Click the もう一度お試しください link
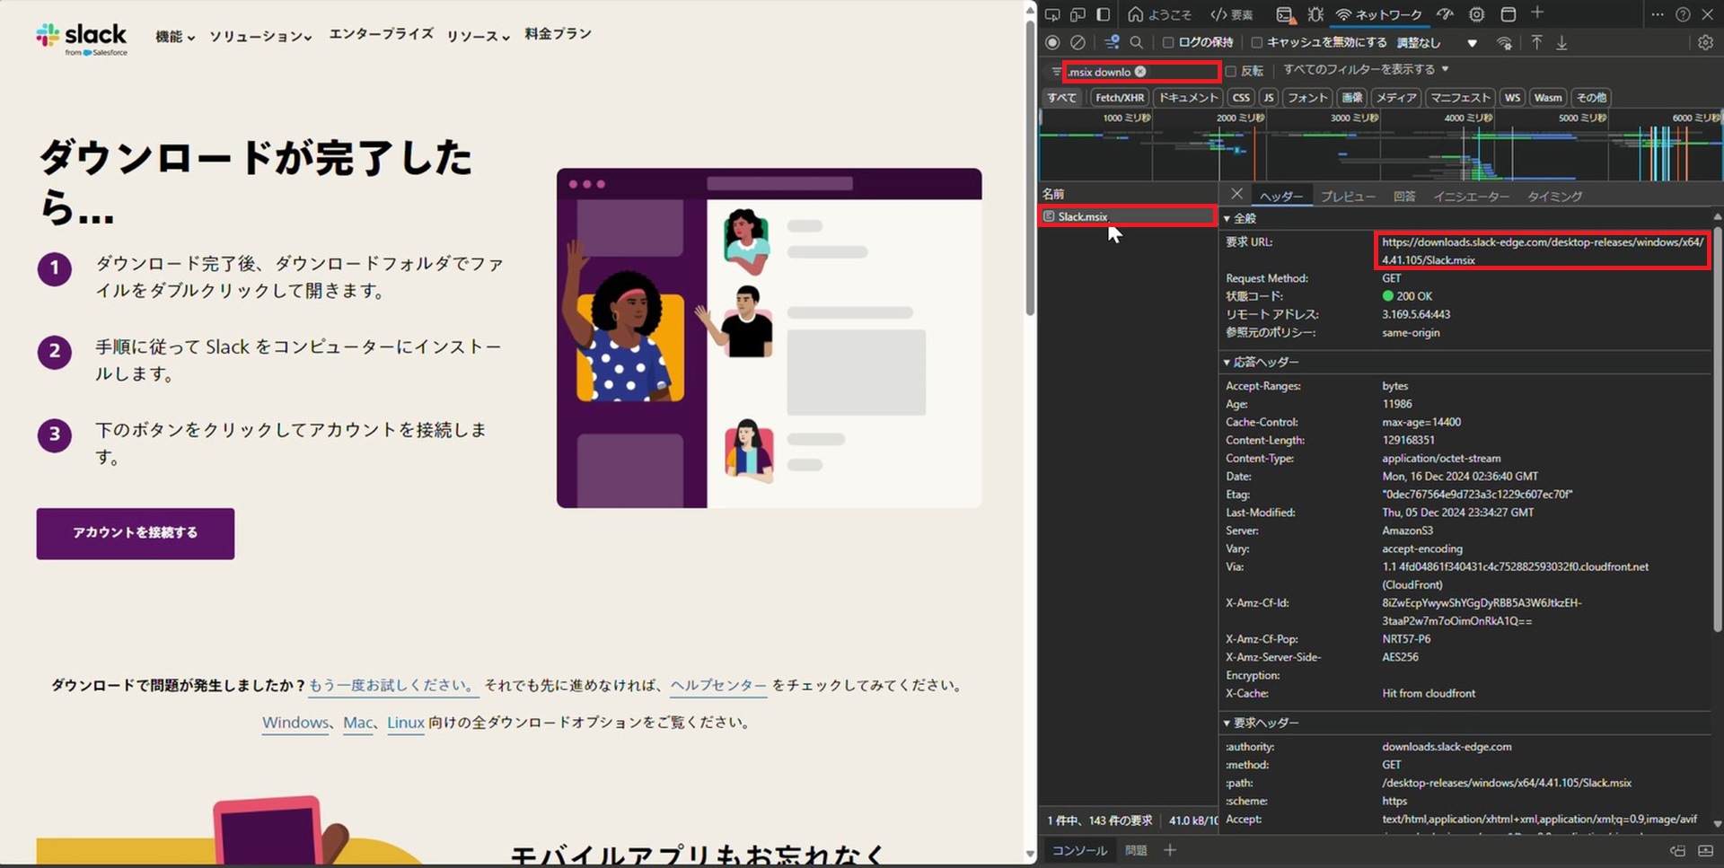The height and width of the screenshot is (868, 1724). coord(393,686)
